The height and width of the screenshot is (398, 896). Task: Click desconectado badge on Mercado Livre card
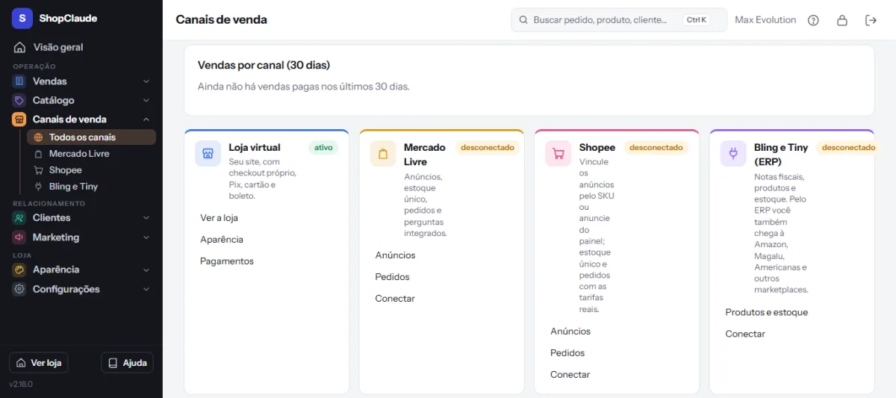488,148
